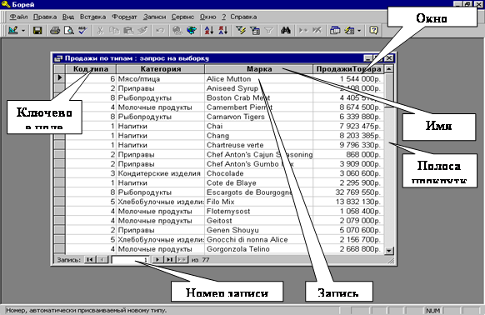Click the View mode toolbar icon
485x315 pixels.
coord(13,30)
